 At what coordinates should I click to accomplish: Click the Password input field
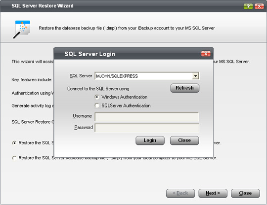click(147, 128)
